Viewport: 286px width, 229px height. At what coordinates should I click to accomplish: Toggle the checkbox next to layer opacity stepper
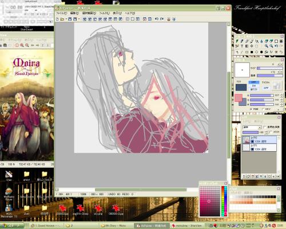tap(271, 132)
